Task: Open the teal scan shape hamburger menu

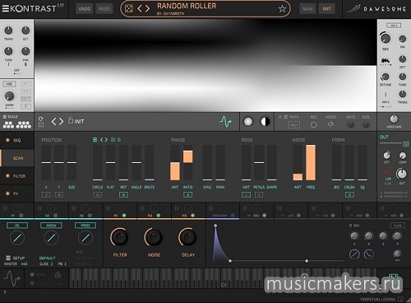Action: [95, 140]
